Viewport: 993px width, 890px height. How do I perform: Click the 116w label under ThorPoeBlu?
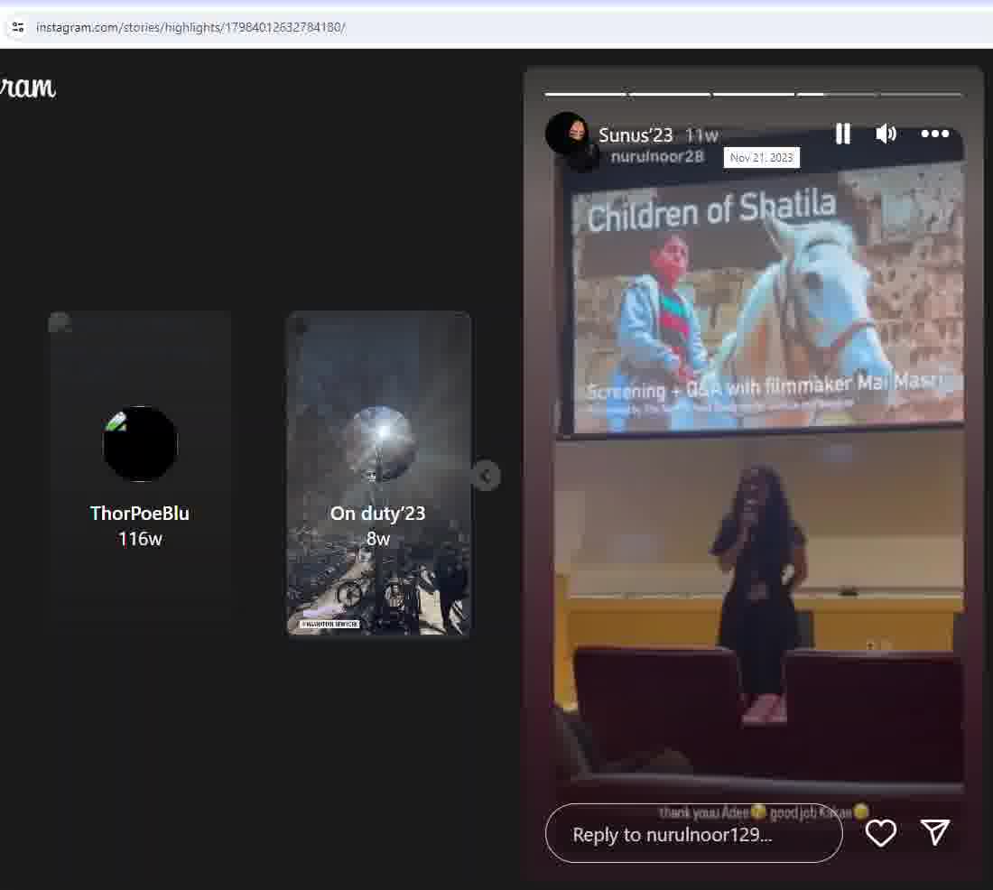point(140,539)
